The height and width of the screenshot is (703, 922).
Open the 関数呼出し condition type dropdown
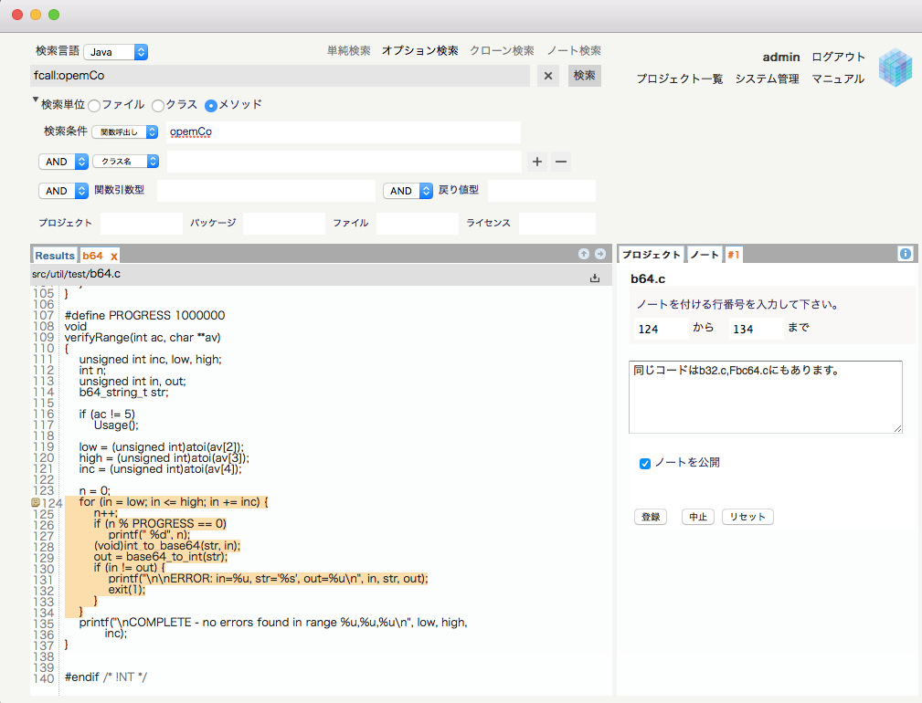126,132
